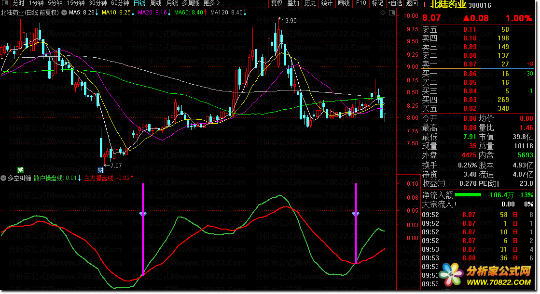Open the 多空纠缠 indicator dropdown arrow
This screenshot has height=294, width=540.
click(3, 178)
